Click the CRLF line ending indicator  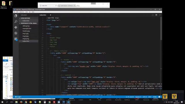point(150,97)
